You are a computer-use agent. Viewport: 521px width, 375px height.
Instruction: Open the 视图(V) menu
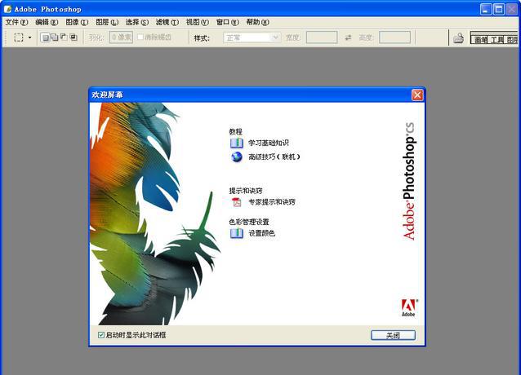pyautogui.click(x=198, y=22)
